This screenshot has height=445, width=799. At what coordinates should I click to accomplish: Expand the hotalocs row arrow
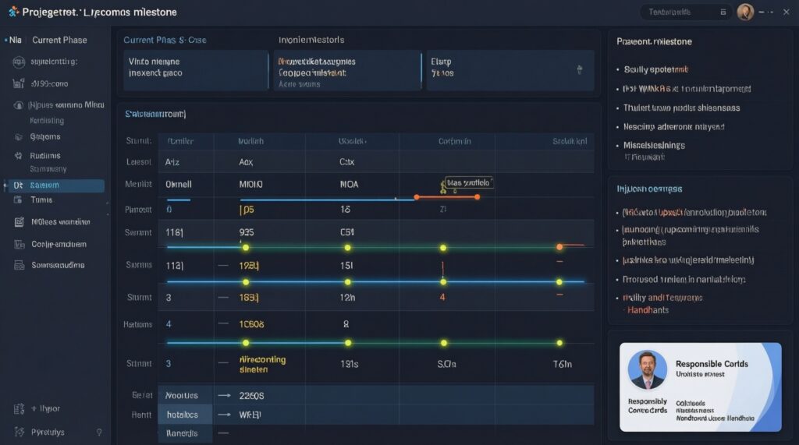click(224, 415)
